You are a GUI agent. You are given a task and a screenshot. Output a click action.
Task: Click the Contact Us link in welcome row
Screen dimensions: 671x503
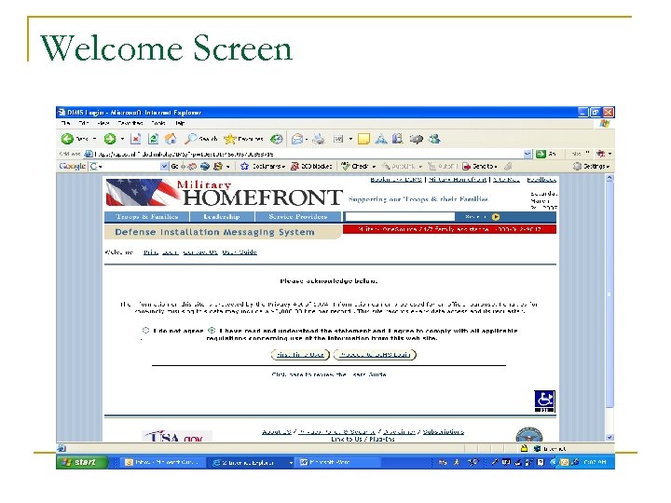200,251
